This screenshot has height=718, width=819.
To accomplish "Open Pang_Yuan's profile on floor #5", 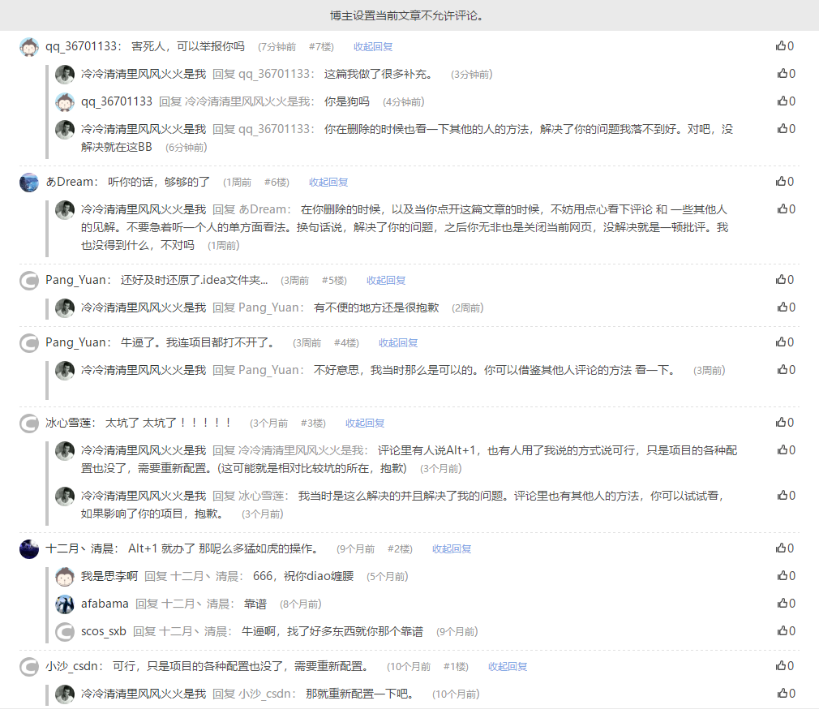I will click(75, 280).
